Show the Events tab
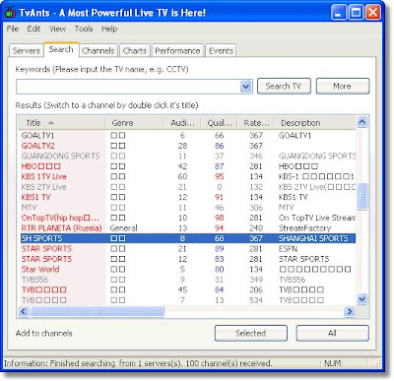 coord(221,51)
